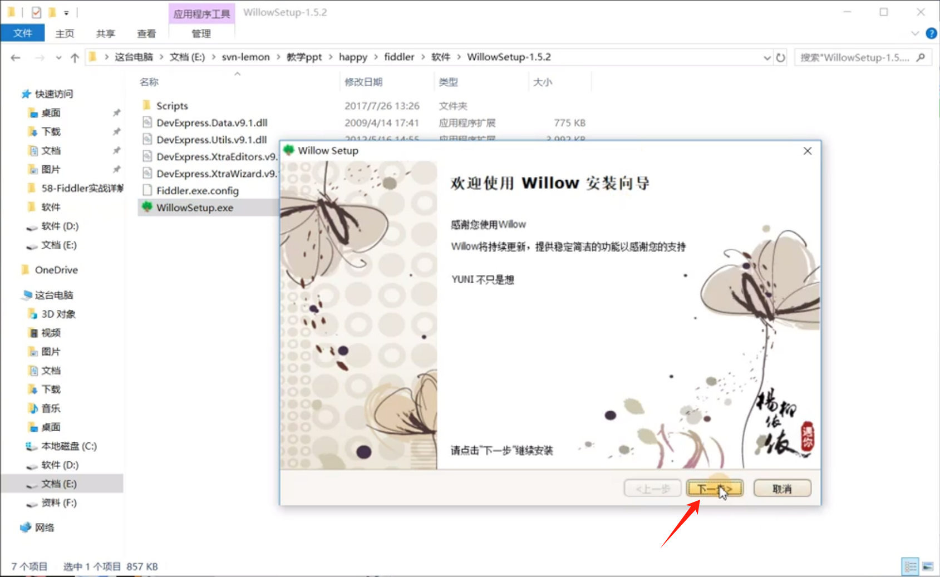
Task: Click 这台电脑 in the address breadcrumb
Action: pos(134,57)
